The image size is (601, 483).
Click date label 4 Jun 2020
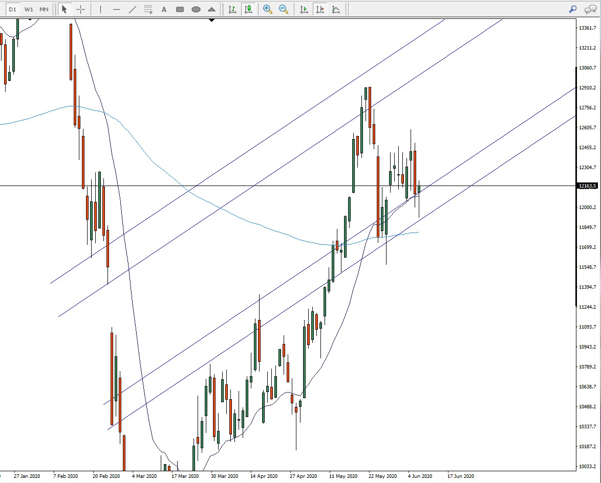pyautogui.click(x=420, y=476)
